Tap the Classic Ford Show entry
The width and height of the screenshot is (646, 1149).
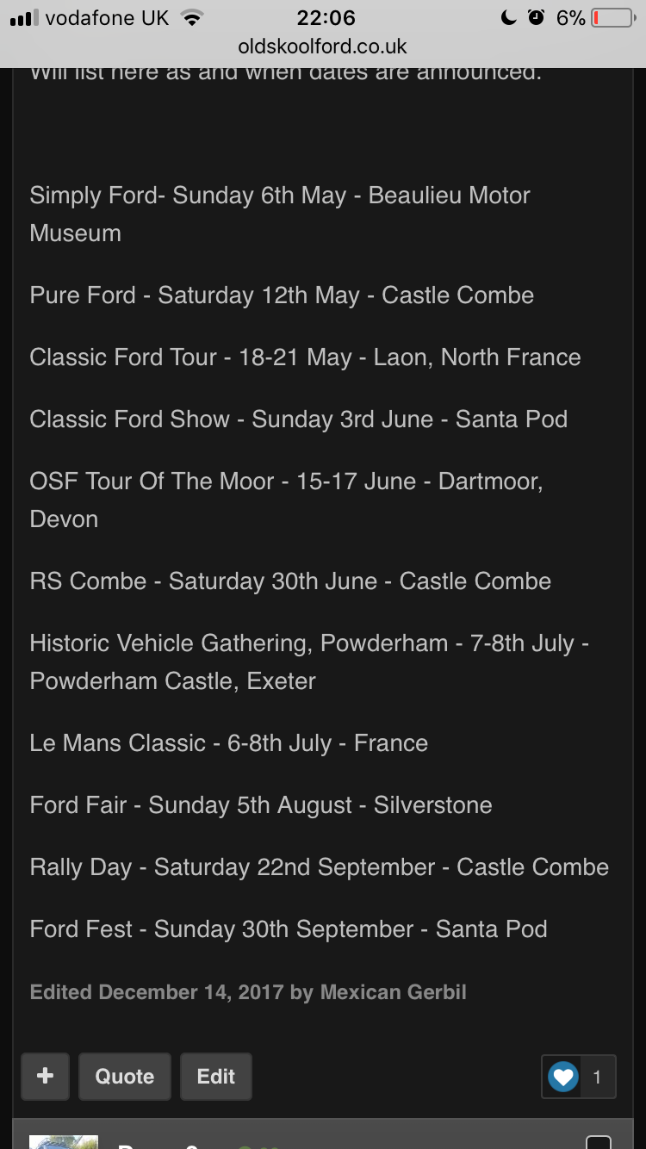tap(298, 419)
